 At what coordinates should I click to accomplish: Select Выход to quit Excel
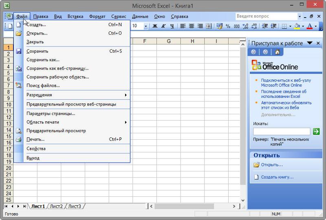[72, 158]
